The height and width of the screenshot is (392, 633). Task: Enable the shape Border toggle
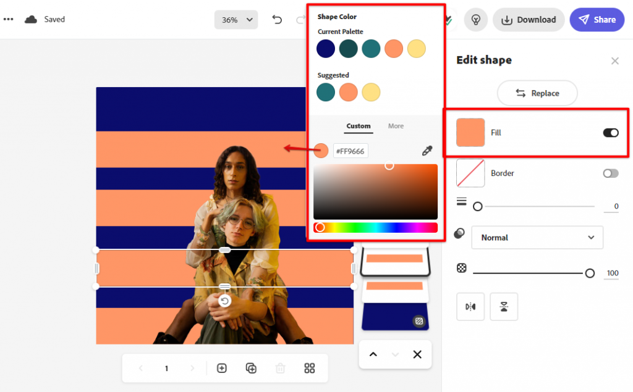tap(610, 173)
